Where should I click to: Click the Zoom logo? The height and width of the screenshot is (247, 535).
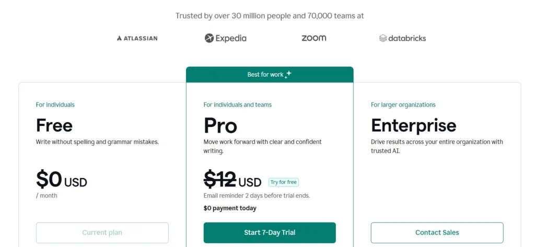[313, 38]
